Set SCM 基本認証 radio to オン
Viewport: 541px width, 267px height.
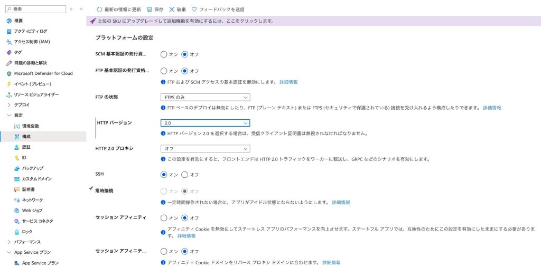pos(164,54)
